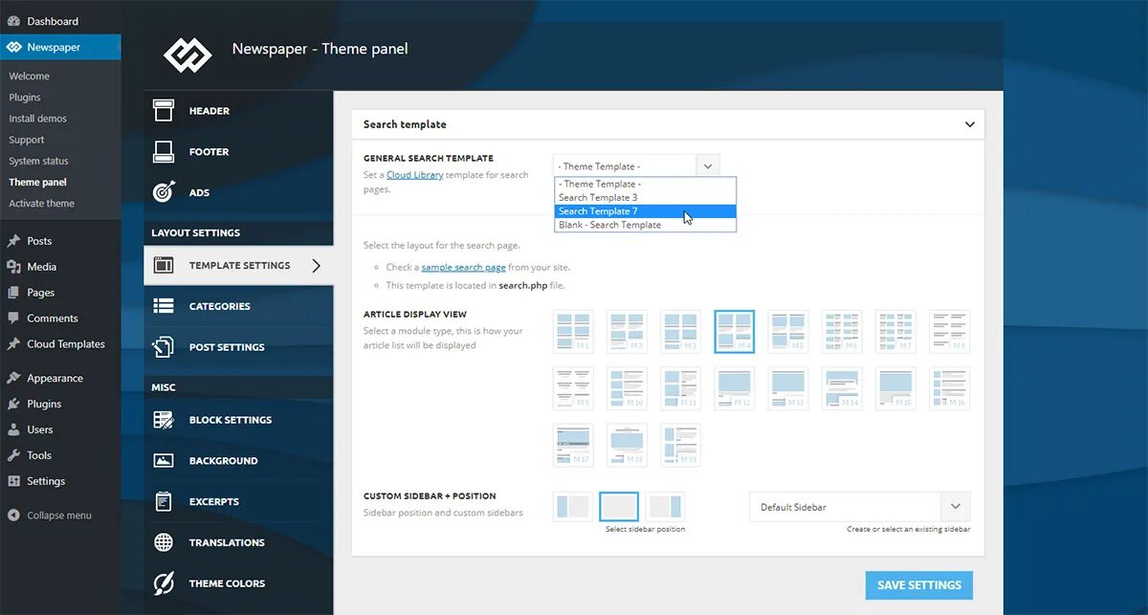Open the sample search page link
This screenshot has width=1148, height=615.
[x=464, y=268]
